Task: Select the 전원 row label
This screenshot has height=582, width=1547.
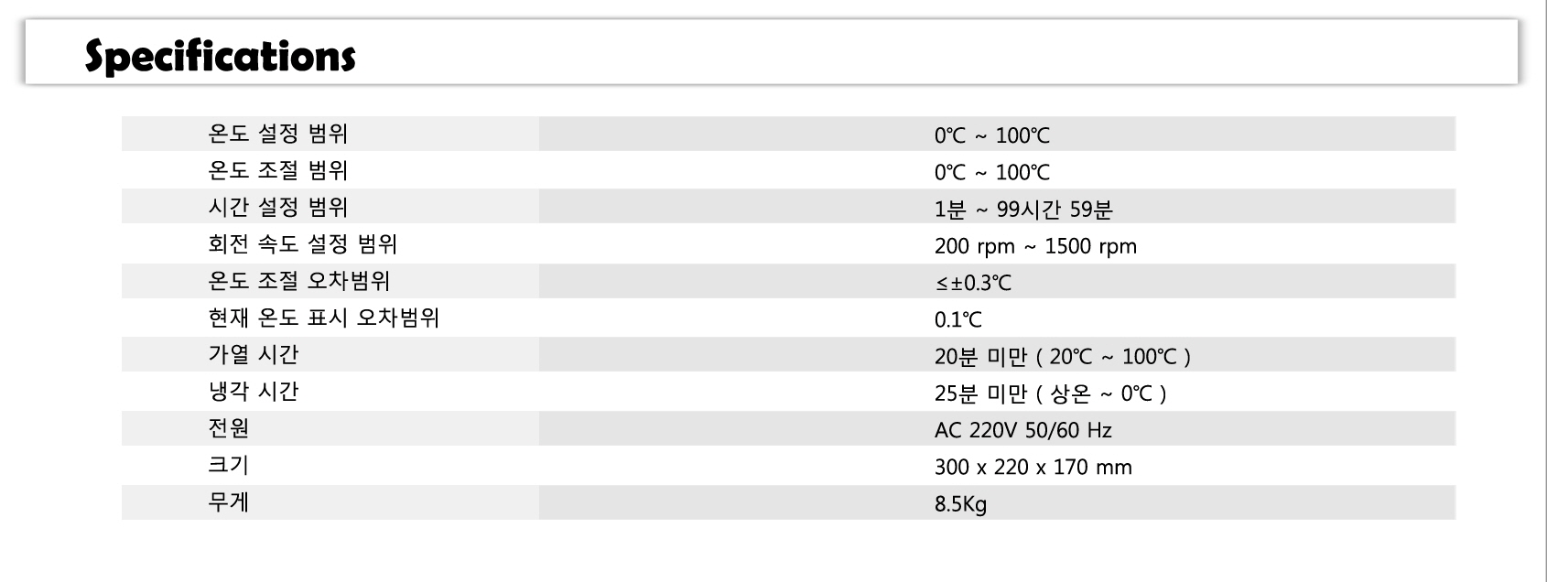Action: (x=229, y=427)
